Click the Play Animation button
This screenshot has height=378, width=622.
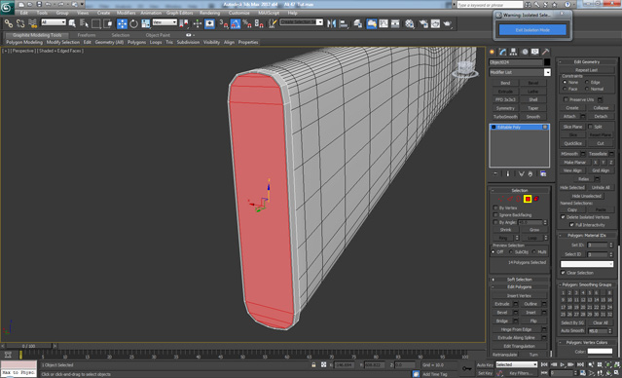click(563, 364)
